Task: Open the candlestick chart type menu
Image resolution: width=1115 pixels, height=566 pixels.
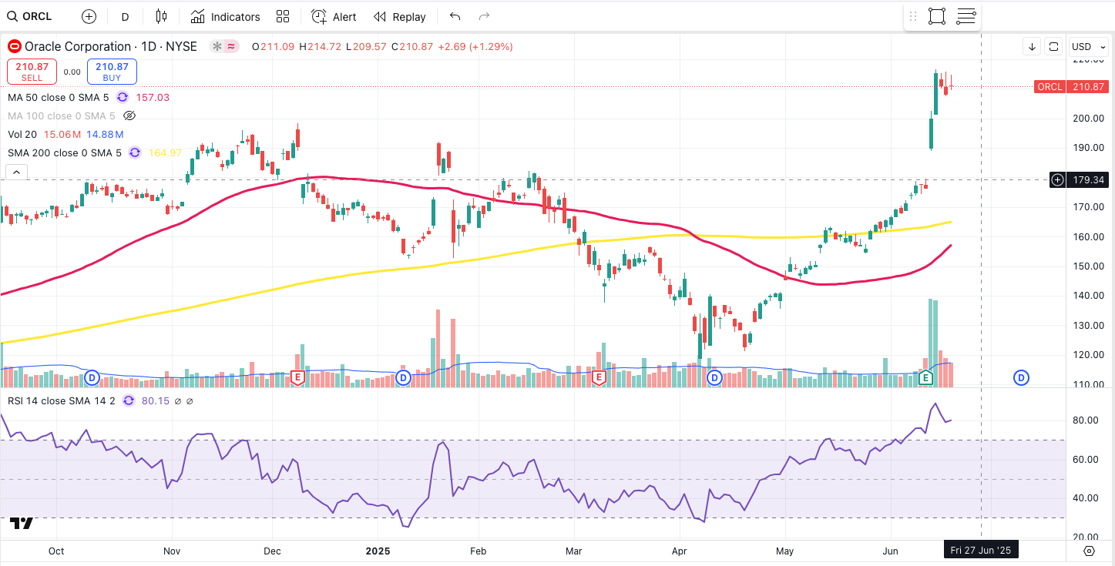Action: [x=161, y=16]
